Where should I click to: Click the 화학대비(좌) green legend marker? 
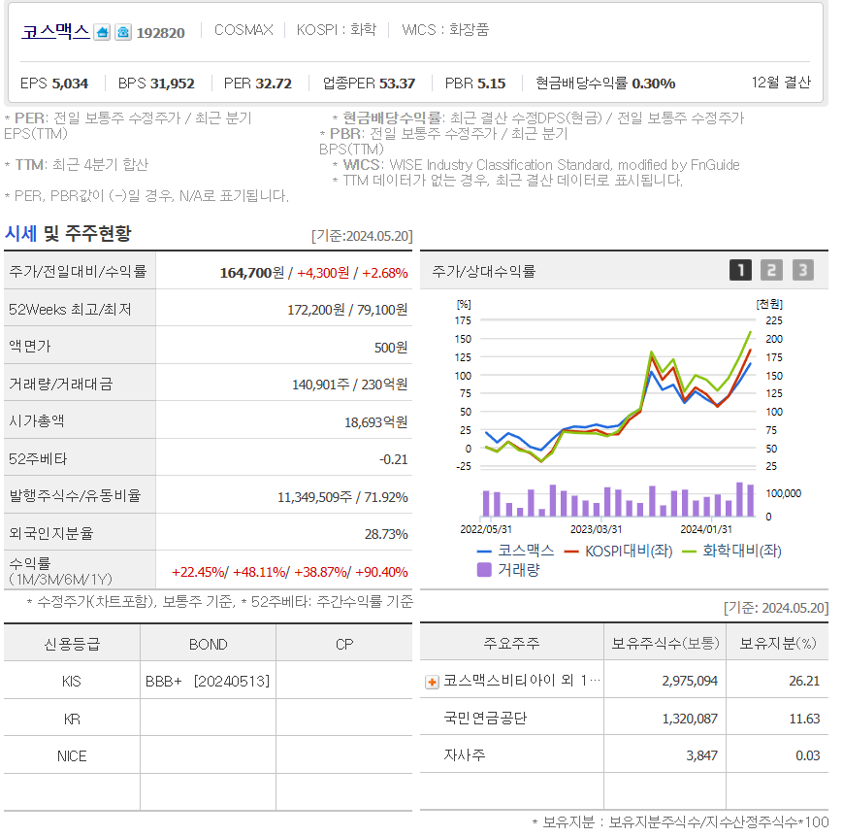point(689,552)
